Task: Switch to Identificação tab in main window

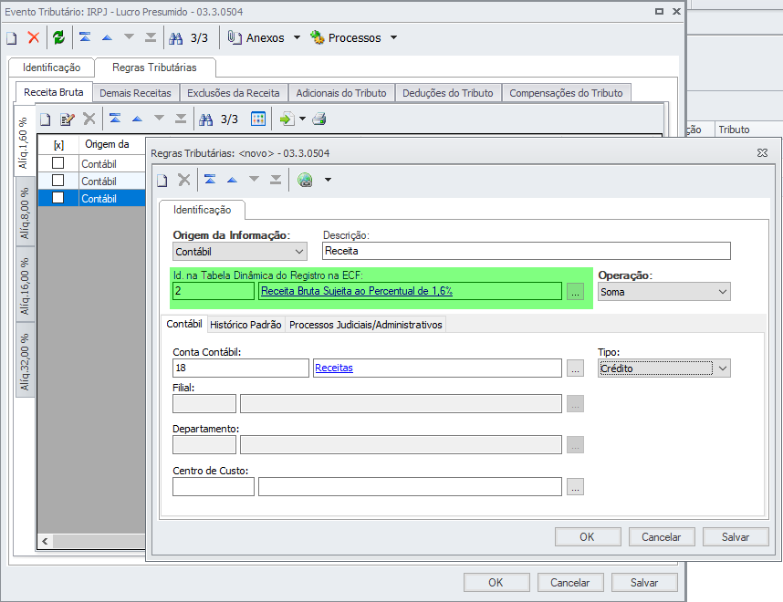Action: 51,67
